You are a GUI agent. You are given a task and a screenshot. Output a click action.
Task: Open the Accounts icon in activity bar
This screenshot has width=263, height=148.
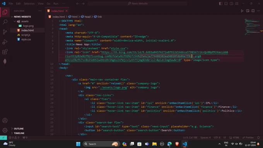(5, 120)
